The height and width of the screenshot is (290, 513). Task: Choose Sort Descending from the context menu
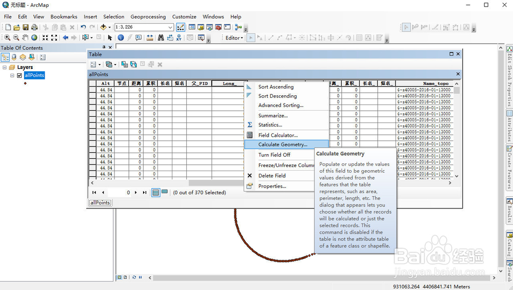click(278, 96)
